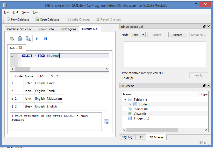This screenshot has width=214, height=148.
Task: Open the Help menu
Action: click(36, 12)
